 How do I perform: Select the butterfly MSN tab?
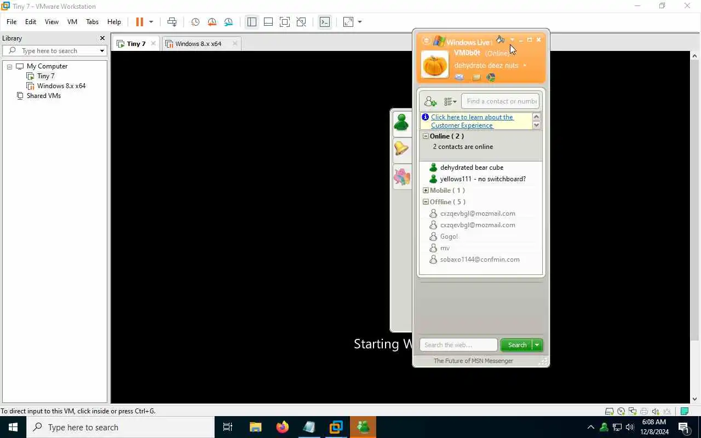[401, 176]
